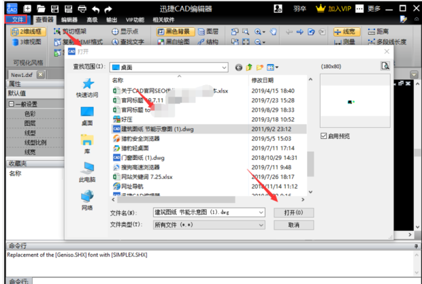422x284 pixels.
Task: Close the New1.dxf document tab
Action: click(x=41, y=74)
